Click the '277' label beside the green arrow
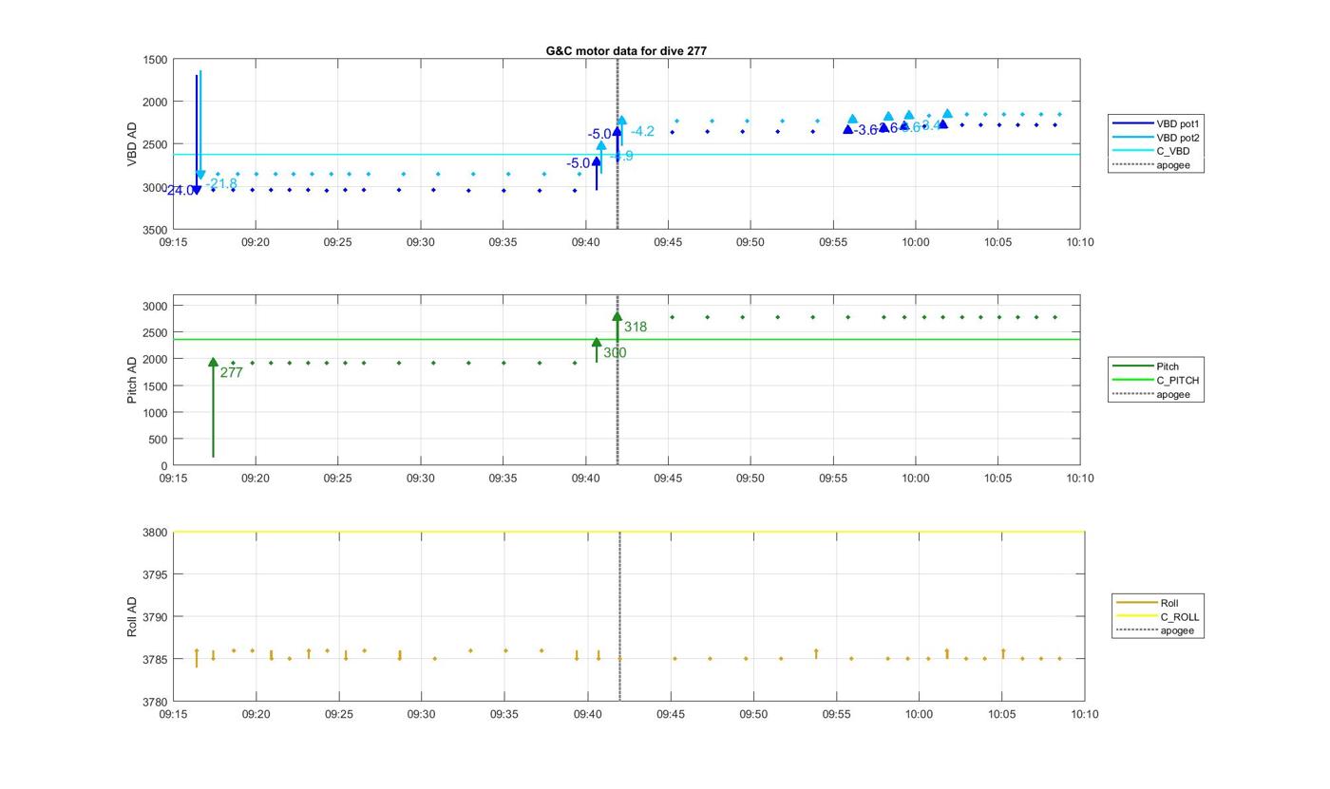Viewport: 1330px width, 789px height. [232, 373]
